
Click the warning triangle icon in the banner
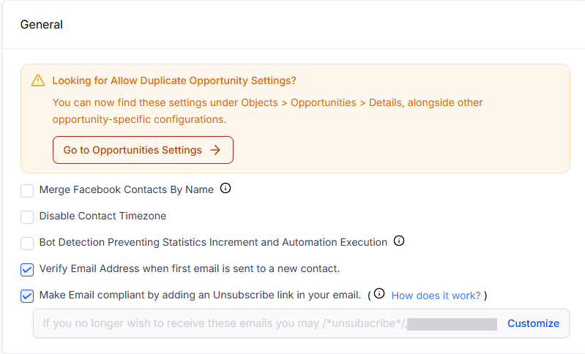(x=38, y=80)
